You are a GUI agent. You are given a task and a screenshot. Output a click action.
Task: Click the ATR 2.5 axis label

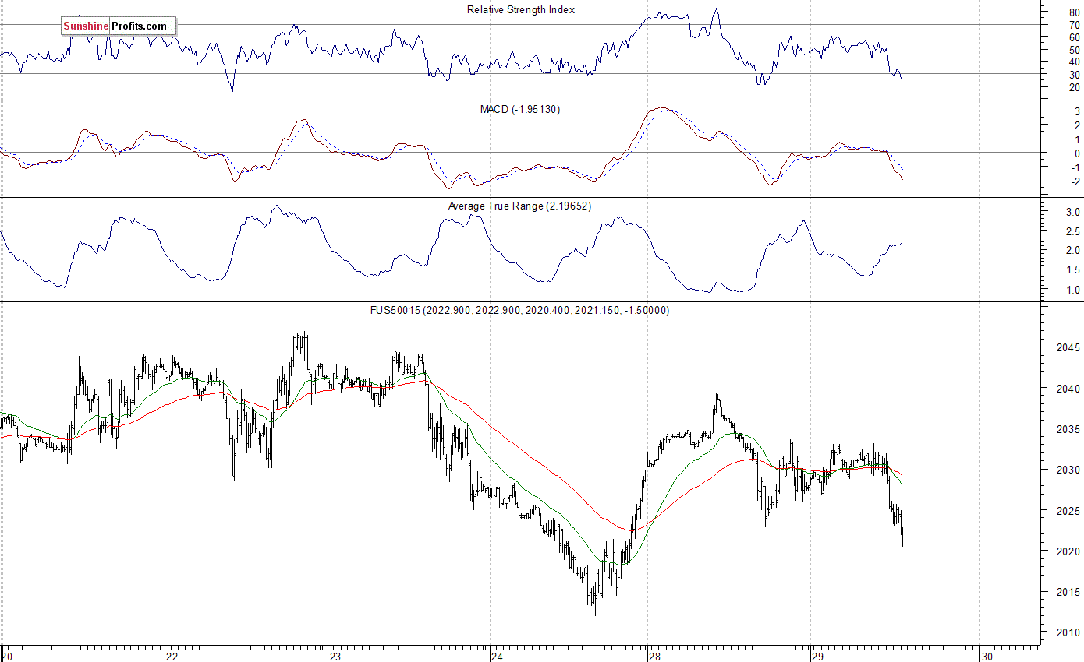pyautogui.click(x=1072, y=231)
